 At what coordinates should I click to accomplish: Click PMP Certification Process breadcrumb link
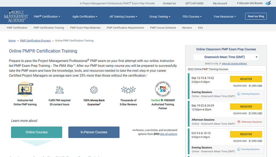[35, 41]
